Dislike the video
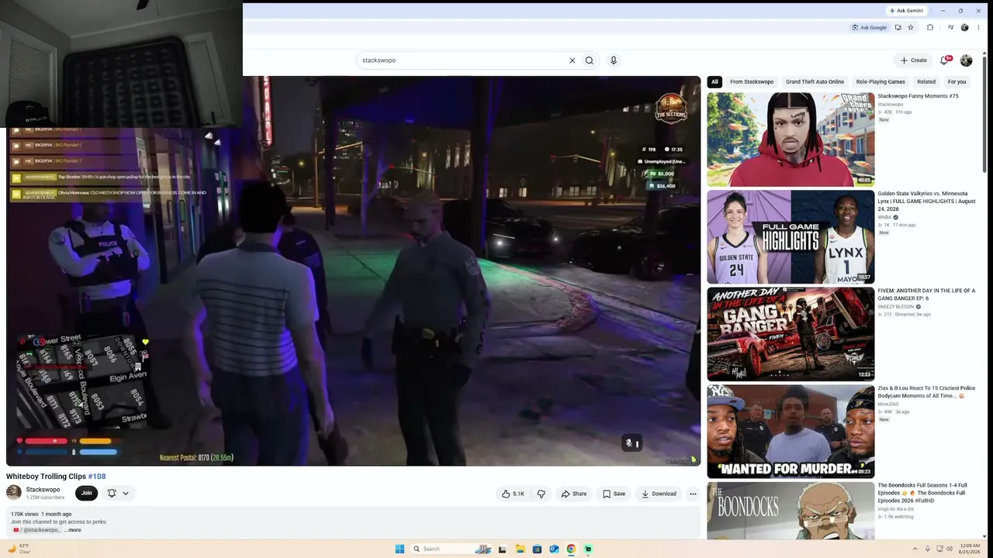The image size is (993, 558). pos(541,494)
